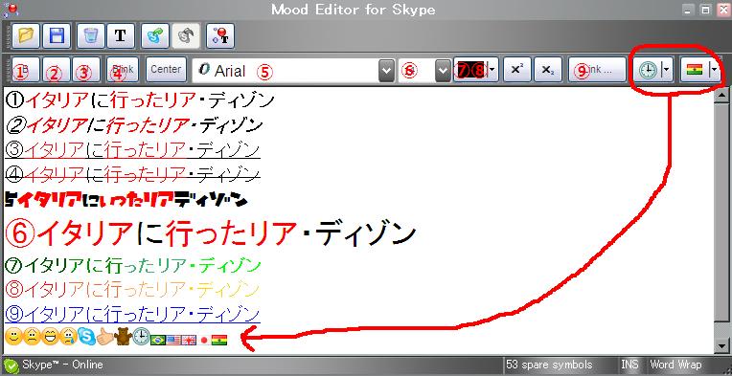Click the INS indicator in status bar
Image resolution: width=732 pixels, height=376 pixels.
tap(629, 365)
